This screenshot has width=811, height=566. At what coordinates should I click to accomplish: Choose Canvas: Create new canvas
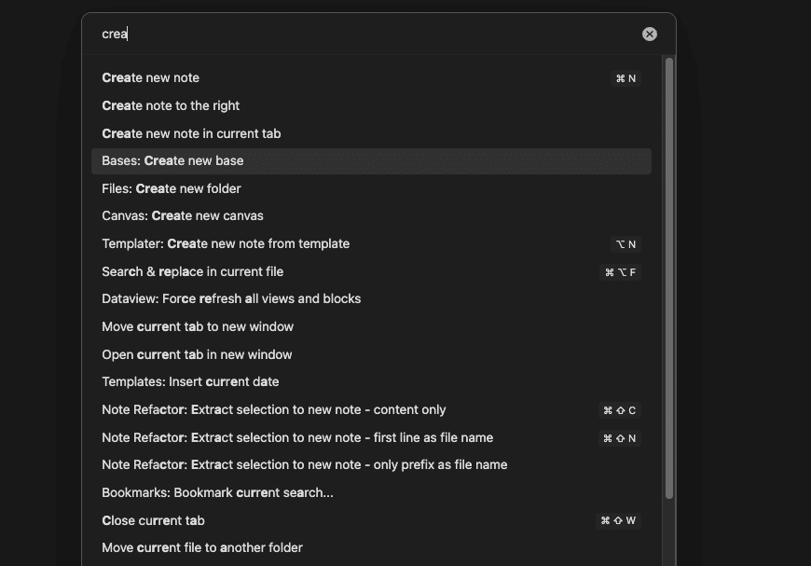click(183, 216)
